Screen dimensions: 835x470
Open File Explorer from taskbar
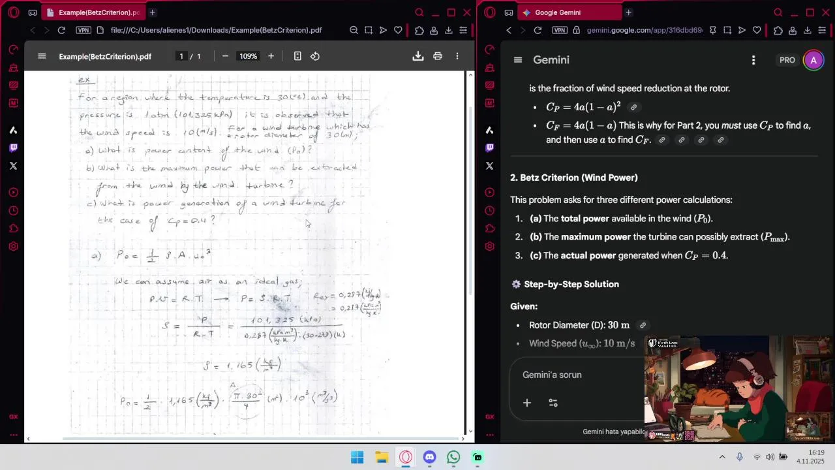[382, 457]
